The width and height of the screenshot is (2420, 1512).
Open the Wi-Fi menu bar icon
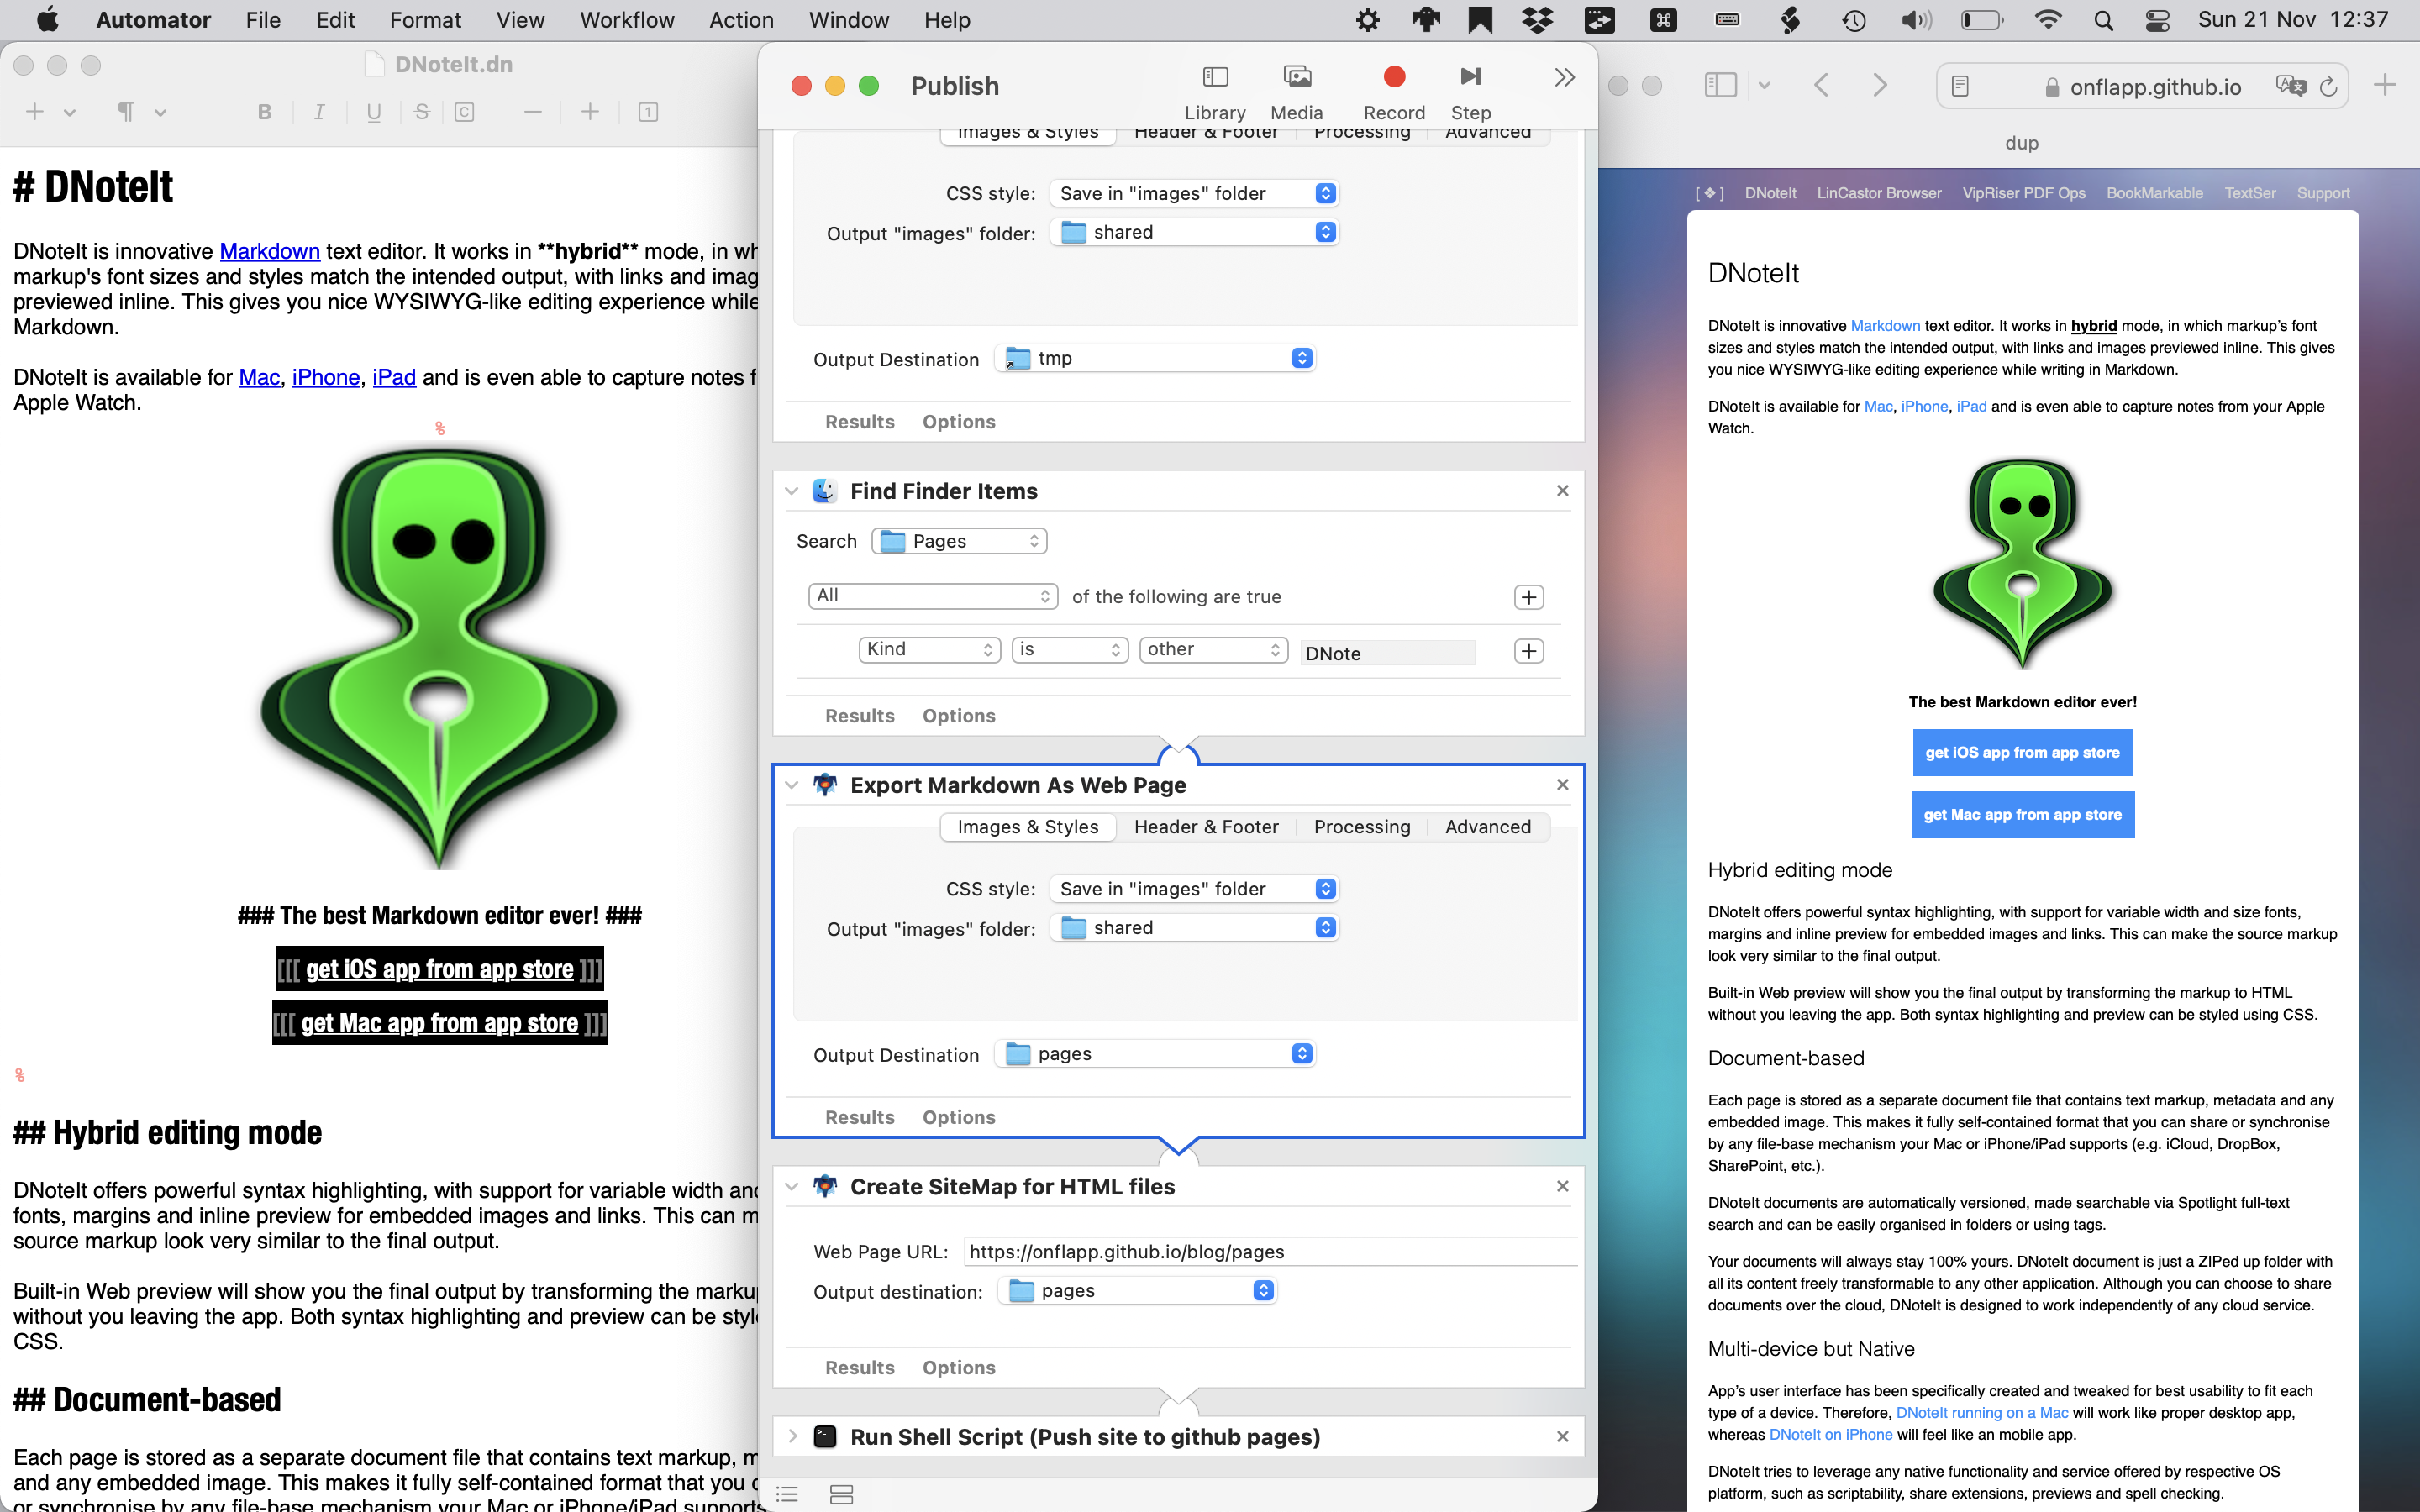coord(2048,20)
